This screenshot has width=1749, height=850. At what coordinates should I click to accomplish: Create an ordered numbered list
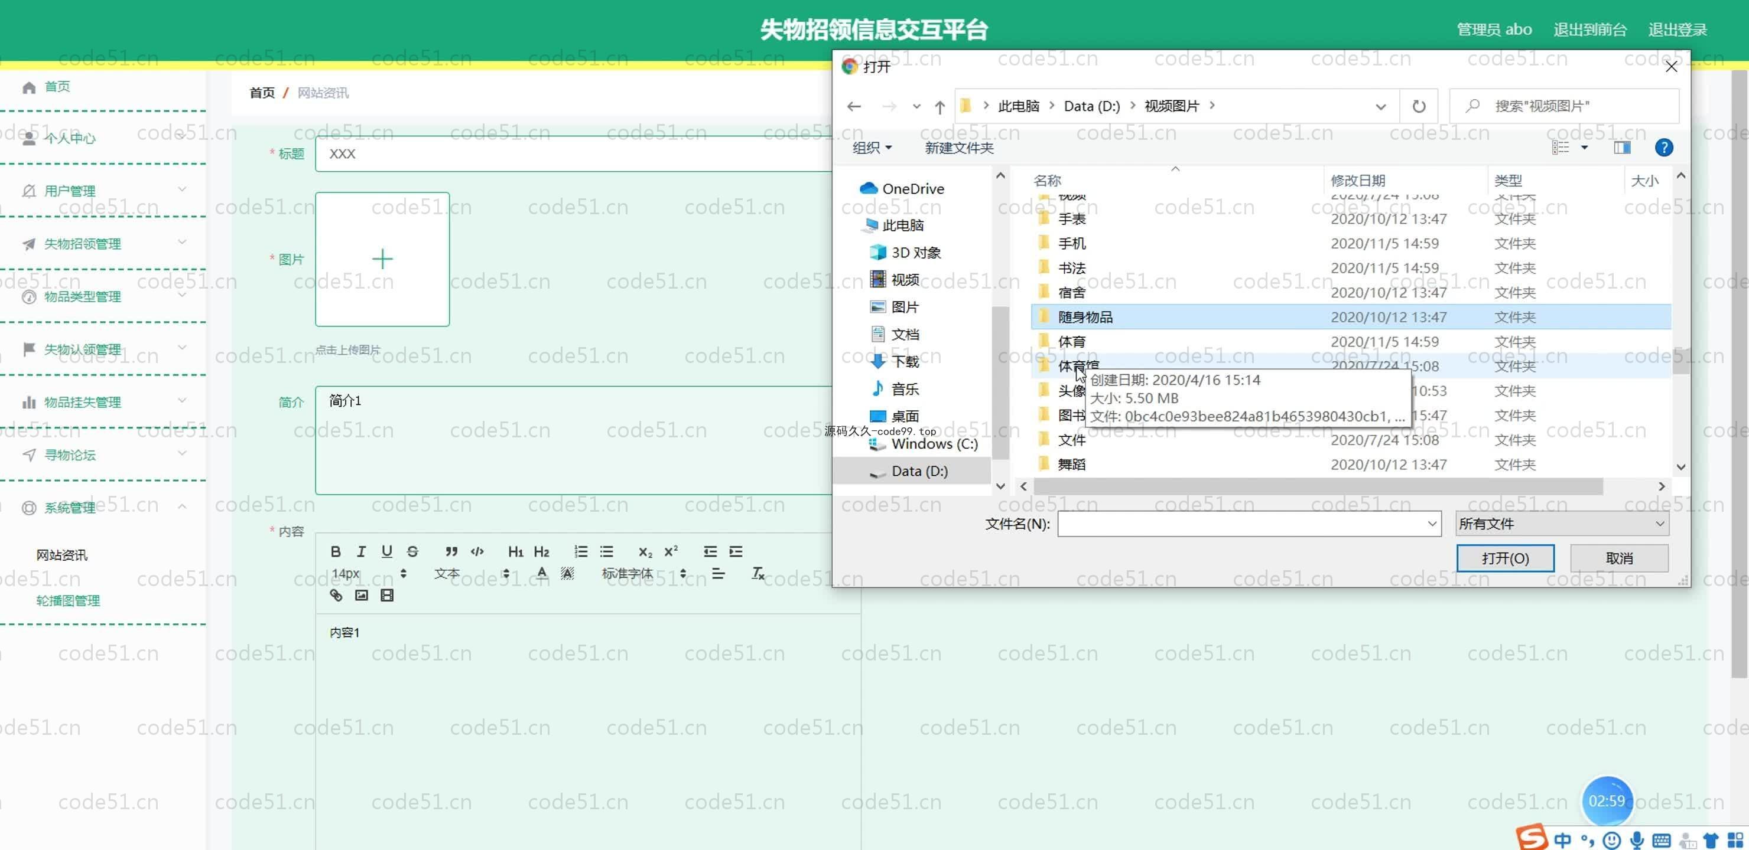click(580, 551)
